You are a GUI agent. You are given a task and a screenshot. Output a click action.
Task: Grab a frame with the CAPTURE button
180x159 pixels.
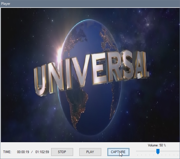[x=118, y=152]
